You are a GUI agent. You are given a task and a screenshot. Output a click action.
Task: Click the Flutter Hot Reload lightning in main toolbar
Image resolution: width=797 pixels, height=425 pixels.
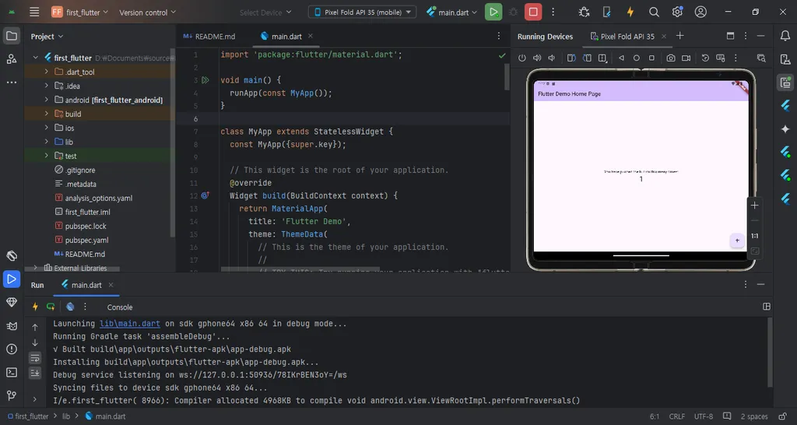630,12
